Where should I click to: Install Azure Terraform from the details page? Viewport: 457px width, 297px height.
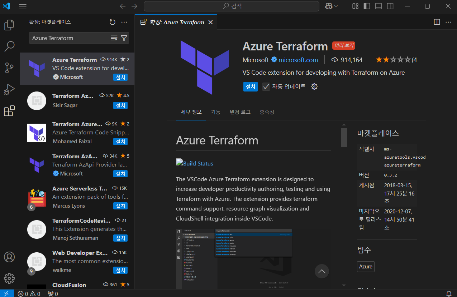tap(251, 86)
